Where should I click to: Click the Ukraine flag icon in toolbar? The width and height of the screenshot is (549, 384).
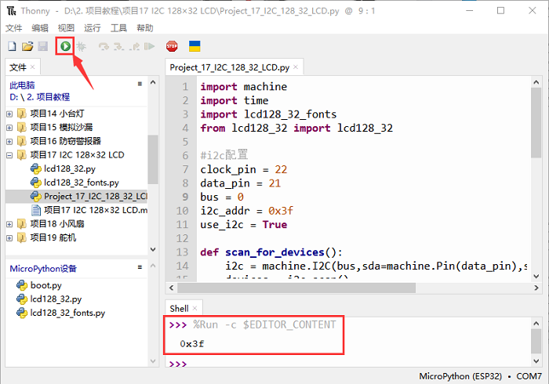click(195, 47)
